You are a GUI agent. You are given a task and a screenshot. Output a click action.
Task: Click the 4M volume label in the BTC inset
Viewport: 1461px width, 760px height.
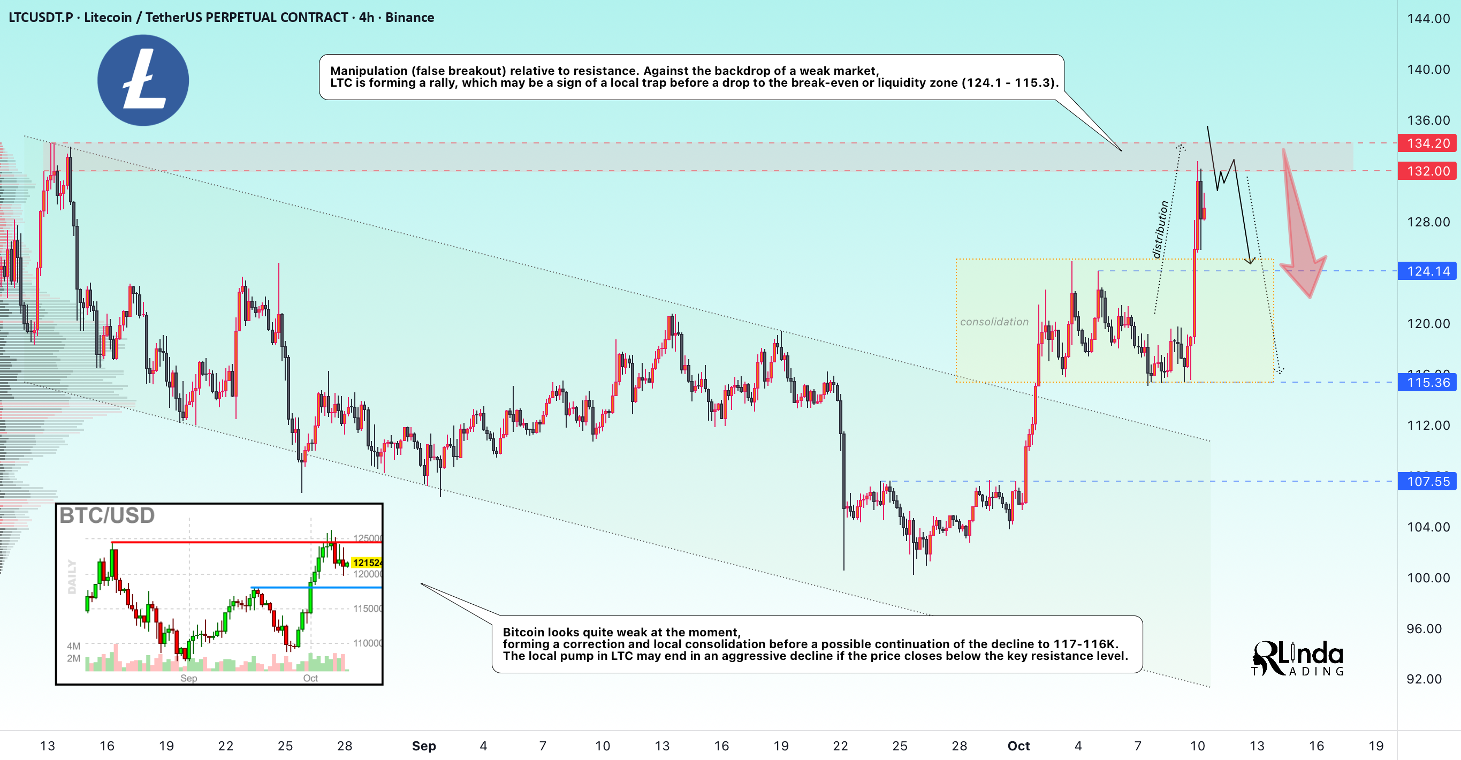coord(74,646)
